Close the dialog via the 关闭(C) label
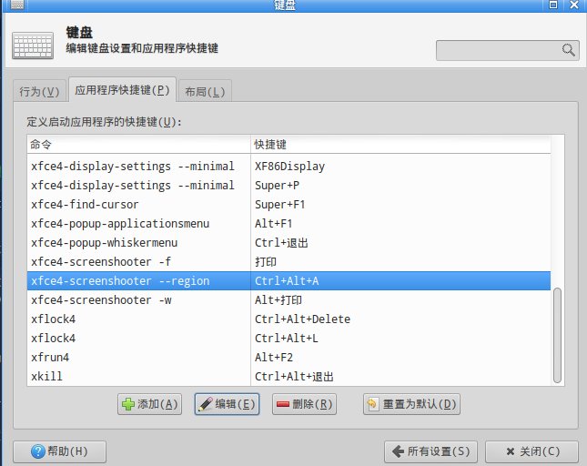Viewport: 587px width, 466px height. (x=540, y=451)
